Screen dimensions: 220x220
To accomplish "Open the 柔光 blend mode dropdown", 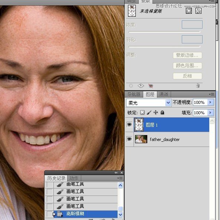I will click(x=168, y=103).
